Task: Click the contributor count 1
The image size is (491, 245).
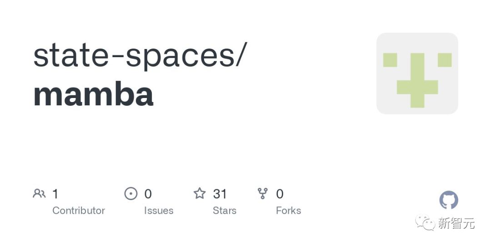Action: coord(55,194)
